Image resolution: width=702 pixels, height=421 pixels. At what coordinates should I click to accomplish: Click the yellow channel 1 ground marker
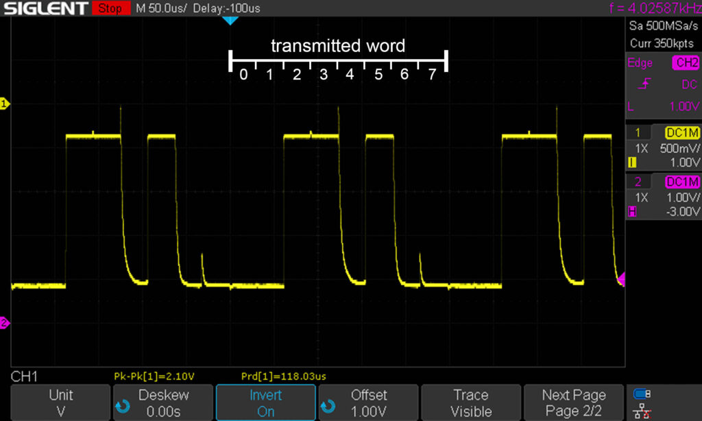point(5,104)
